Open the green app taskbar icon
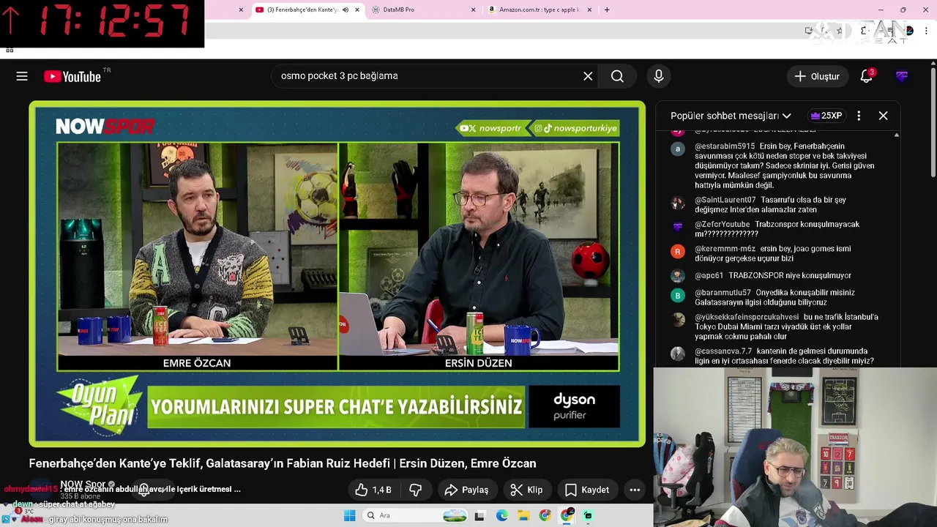This screenshot has width=937, height=527. click(588, 515)
